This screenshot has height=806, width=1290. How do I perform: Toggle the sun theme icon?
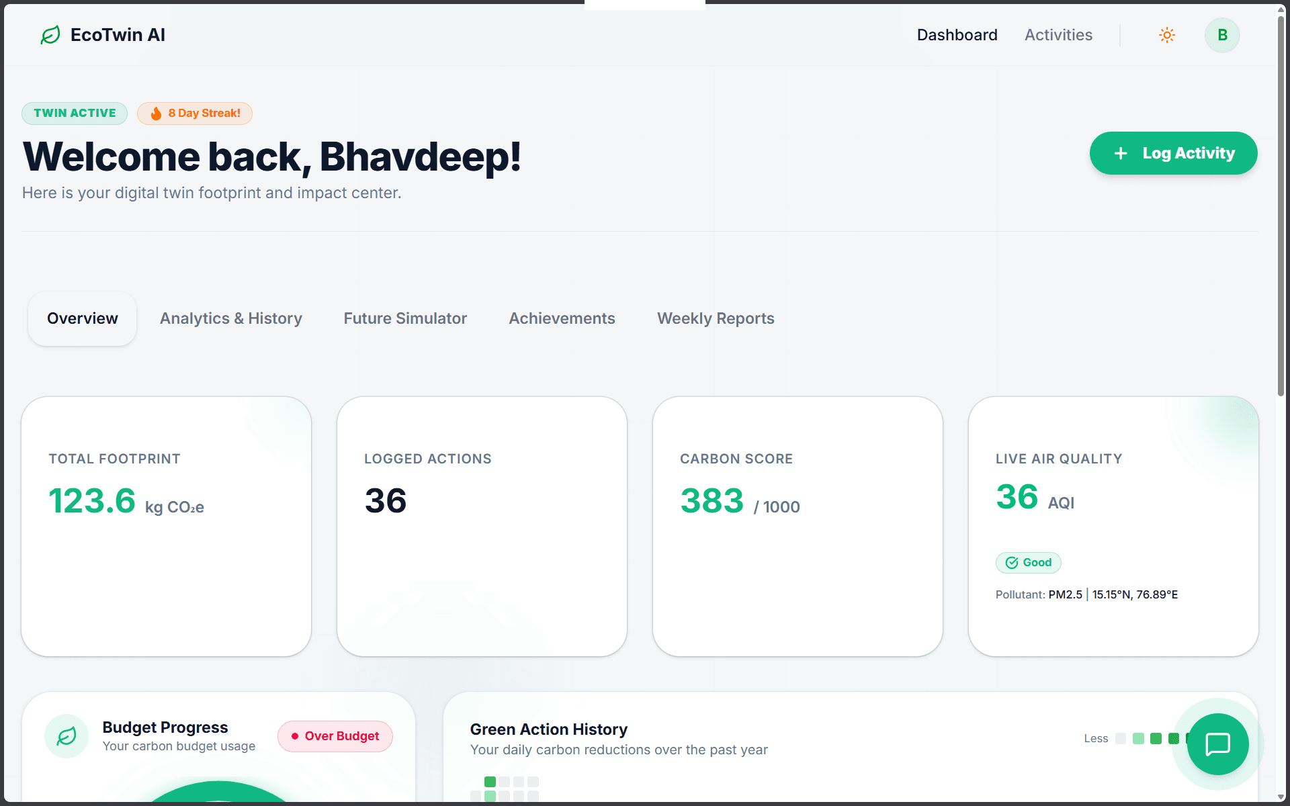pyautogui.click(x=1167, y=35)
